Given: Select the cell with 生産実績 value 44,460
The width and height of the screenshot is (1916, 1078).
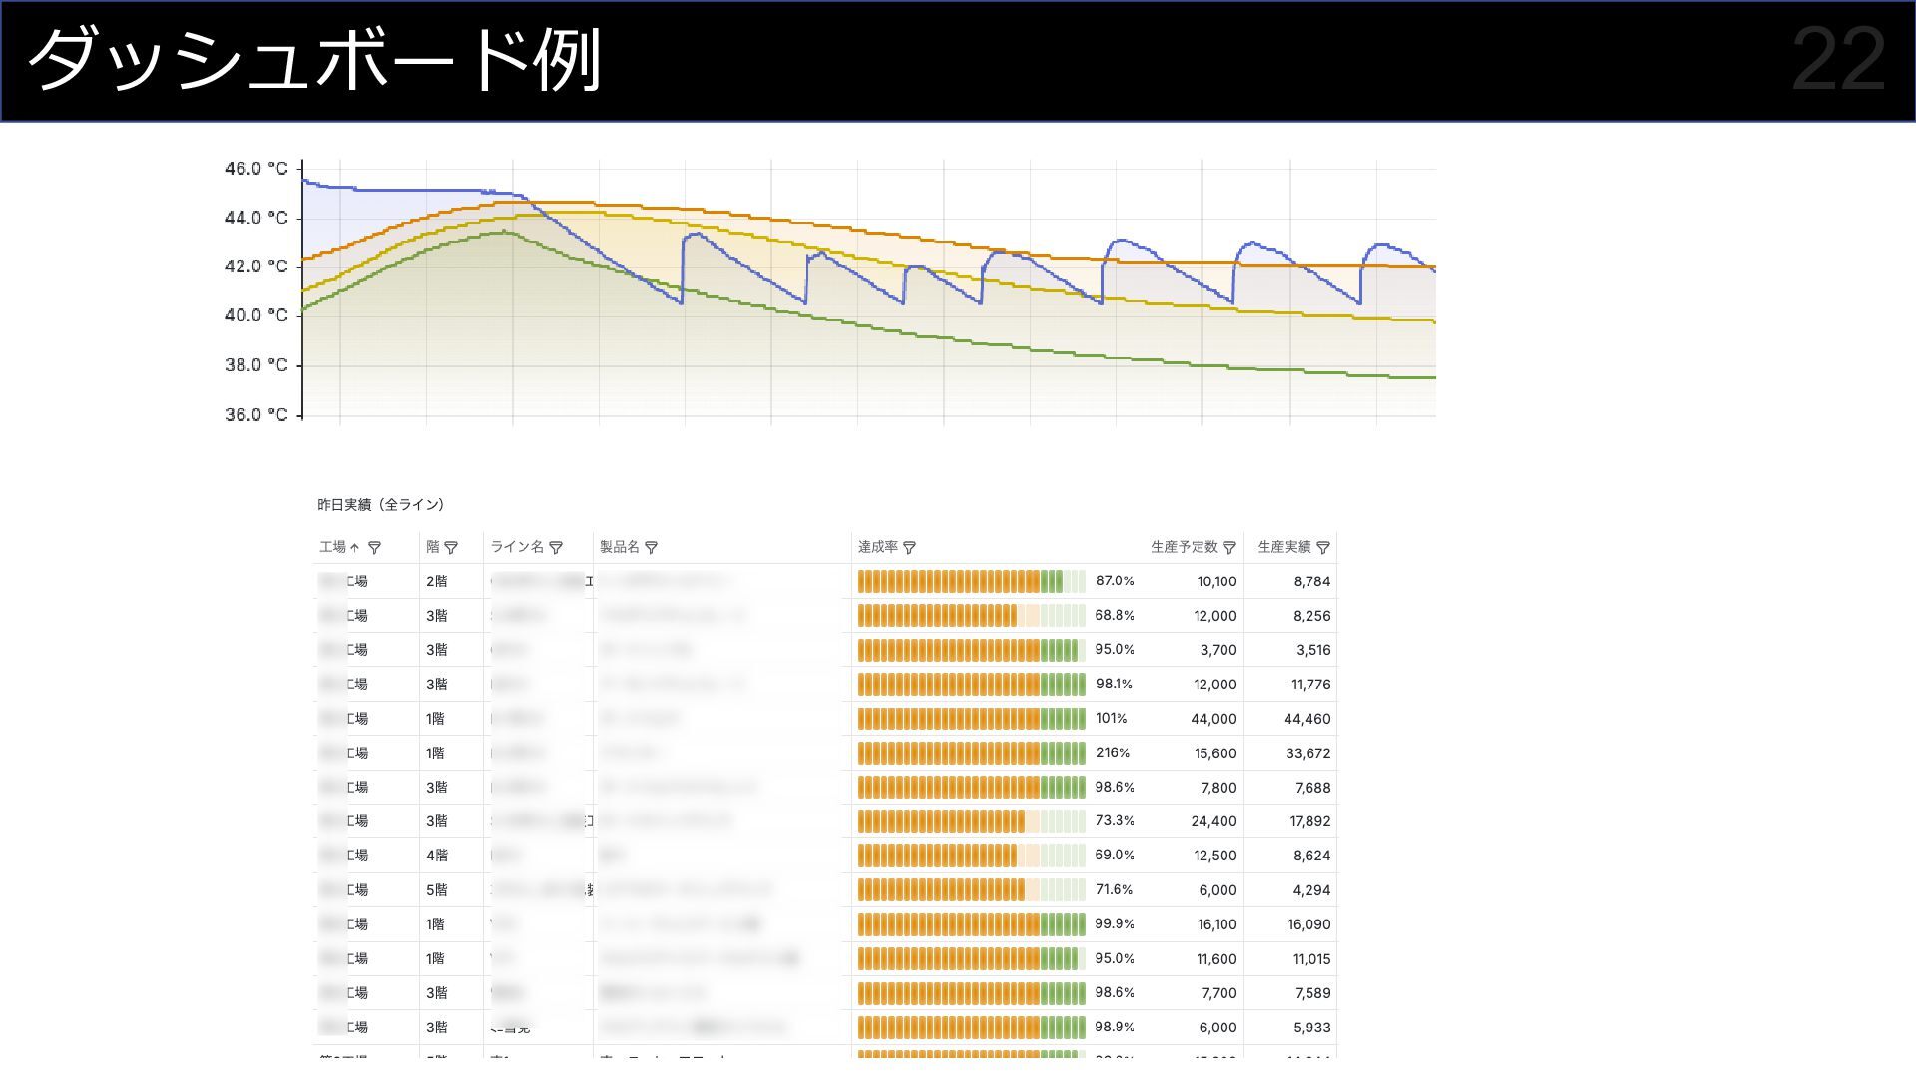Looking at the screenshot, I should pyautogui.click(x=1307, y=719).
